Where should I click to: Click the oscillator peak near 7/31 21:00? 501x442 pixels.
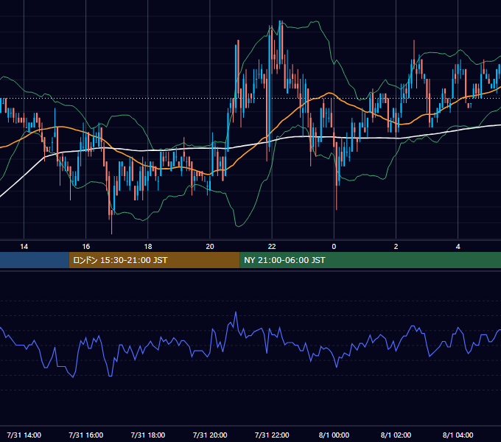(x=236, y=312)
